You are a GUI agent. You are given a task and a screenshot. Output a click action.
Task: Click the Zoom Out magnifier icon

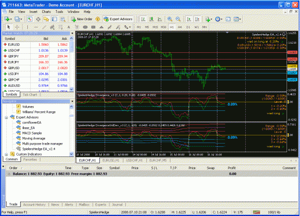178,19
